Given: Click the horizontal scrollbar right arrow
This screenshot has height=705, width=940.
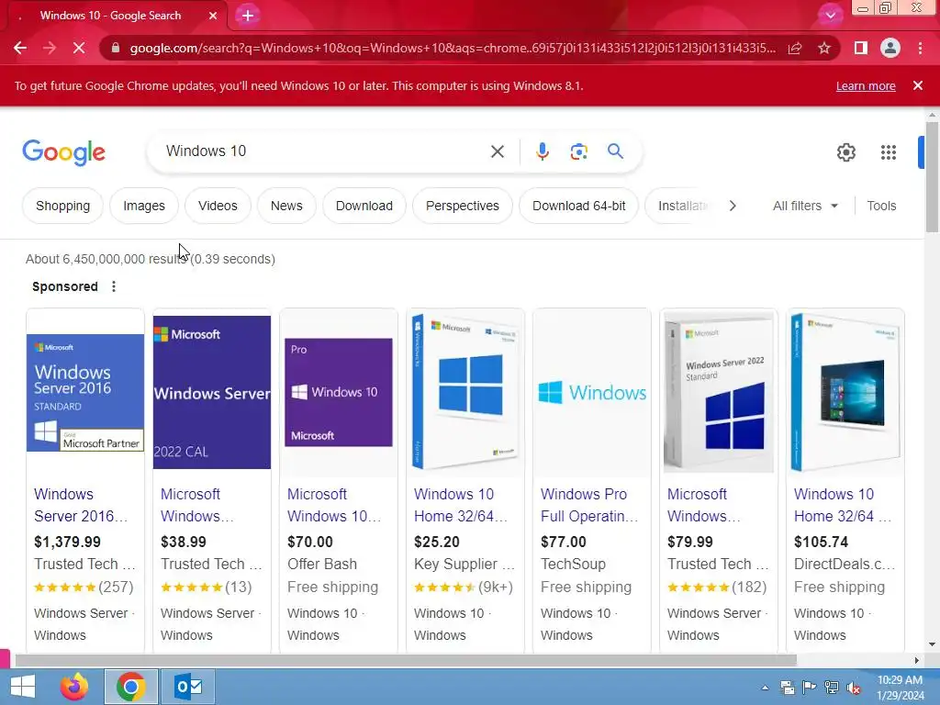Looking at the screenshot, I should point(917,661).
